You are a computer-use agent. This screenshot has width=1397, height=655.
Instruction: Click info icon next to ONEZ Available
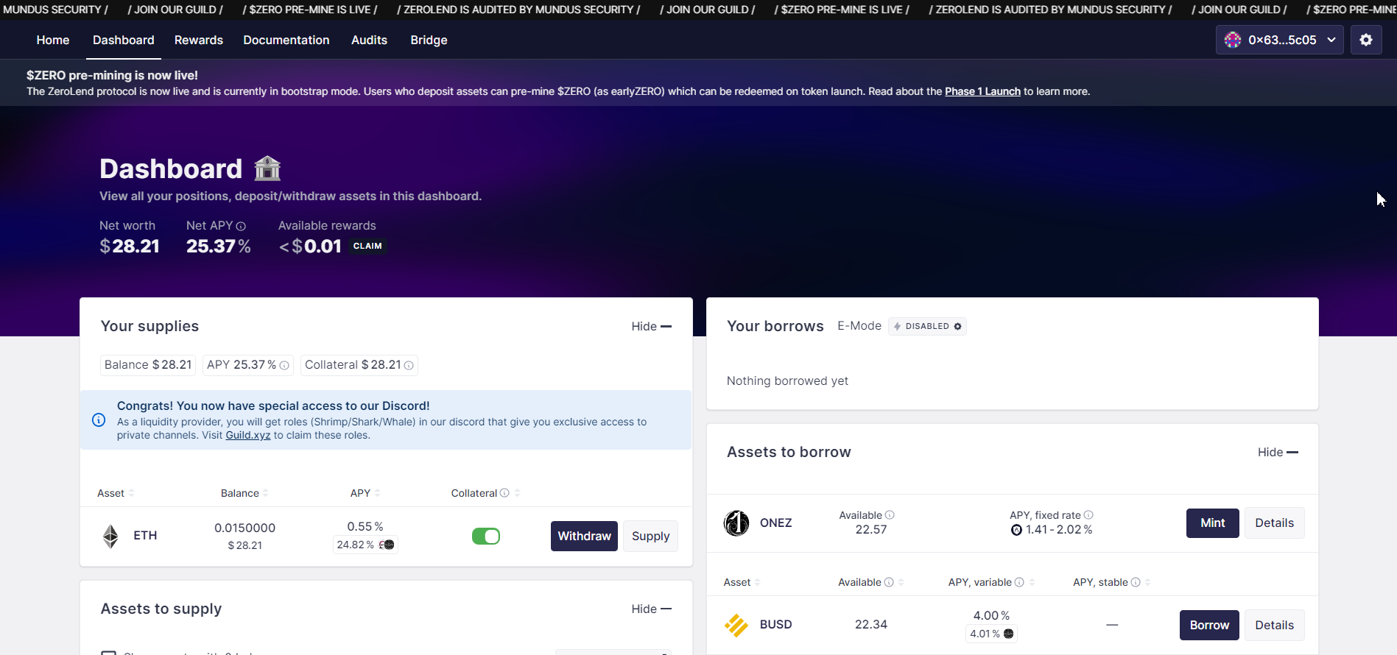[890, 515]
